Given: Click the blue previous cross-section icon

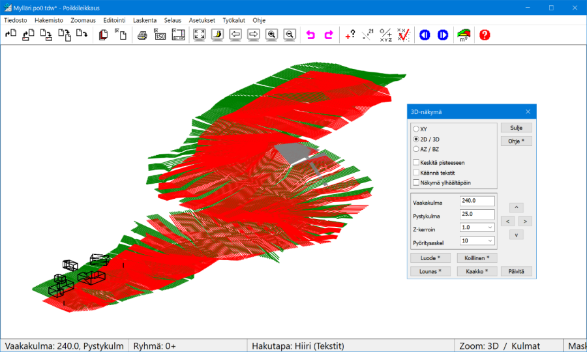Looking at the screenshot, I should tap(425, 35).
